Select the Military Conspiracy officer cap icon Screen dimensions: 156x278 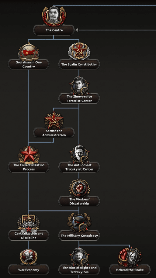[79, 222]
